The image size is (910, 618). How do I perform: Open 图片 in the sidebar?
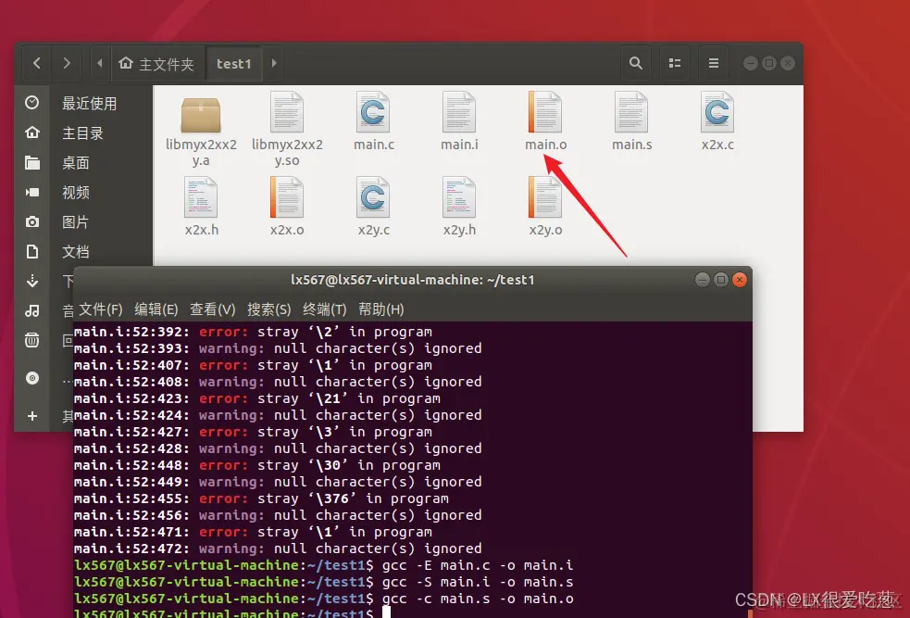(75, 221)
